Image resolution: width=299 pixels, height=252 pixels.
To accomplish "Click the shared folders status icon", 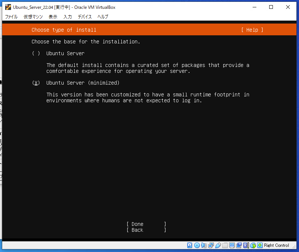I will (225, 245).
